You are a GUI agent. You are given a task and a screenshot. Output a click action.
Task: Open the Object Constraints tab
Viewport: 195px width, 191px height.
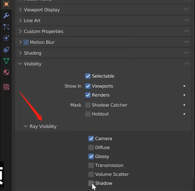point(6,49)
